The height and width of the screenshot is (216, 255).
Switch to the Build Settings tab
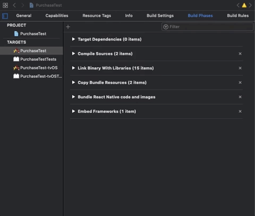point(160,15)
